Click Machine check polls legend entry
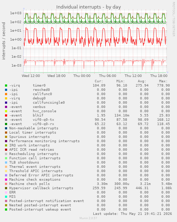The width and height of the screenshot is (177, 222). 30,184
